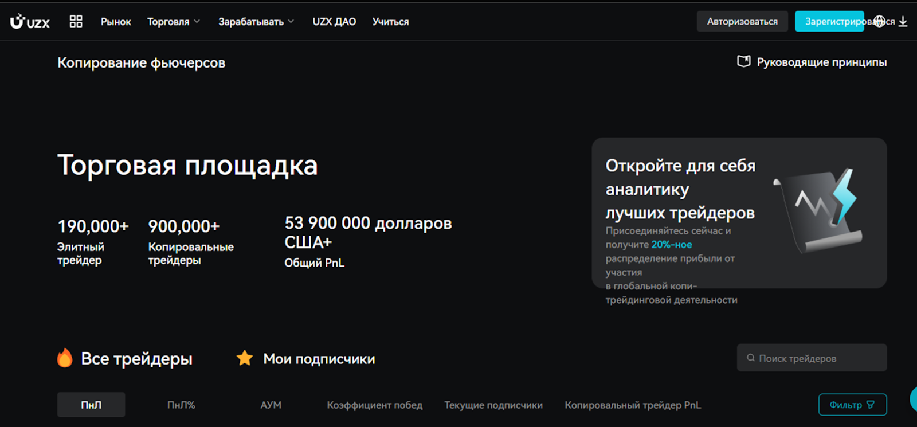Focus the Поиск трейдеров search field
The image size is (917, 427).
tap(812, 358)
